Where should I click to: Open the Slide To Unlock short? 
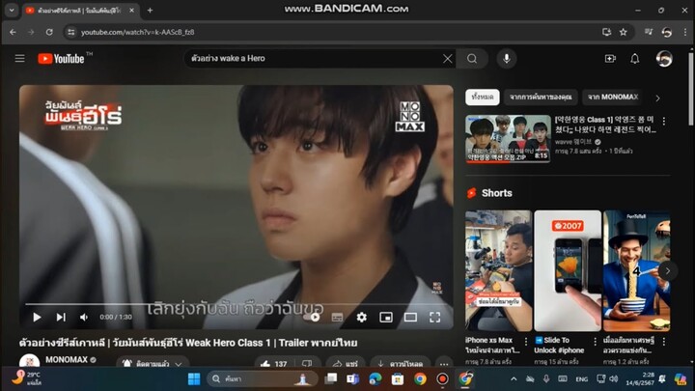568,271
